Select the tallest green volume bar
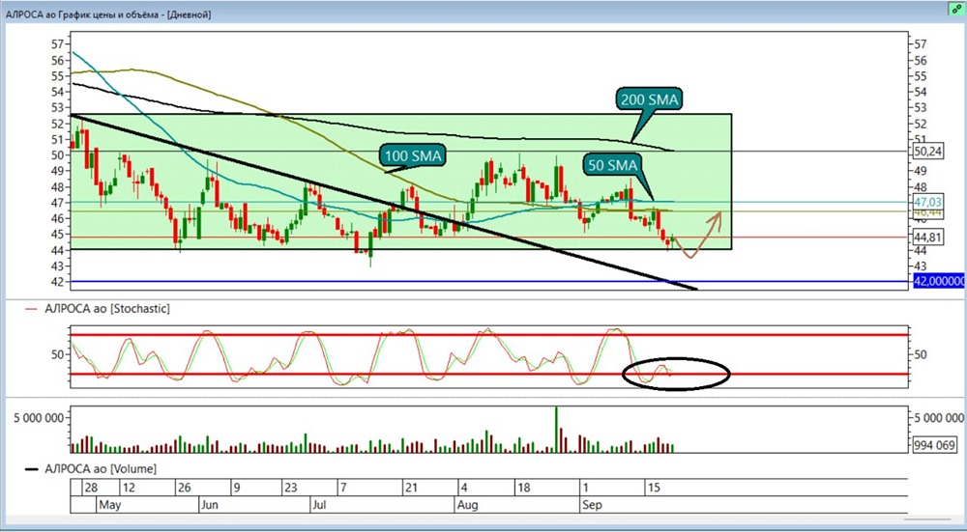 (x=556, y=430)
